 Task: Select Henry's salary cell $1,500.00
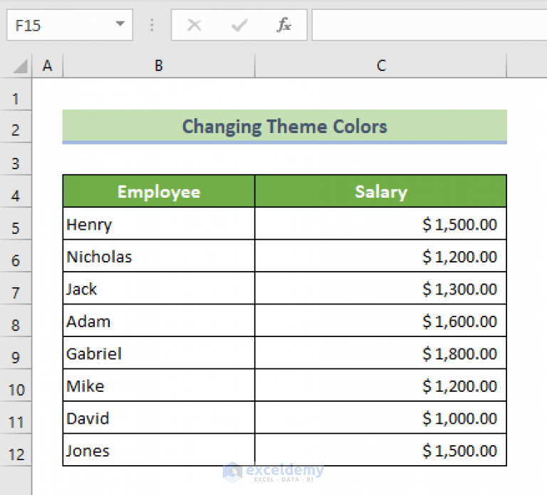pyautogui.click(x=380, y=223)
